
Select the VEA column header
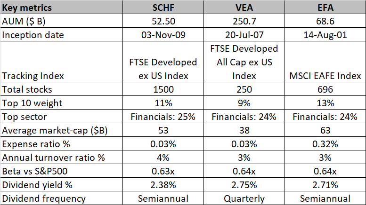coord(243,8)
